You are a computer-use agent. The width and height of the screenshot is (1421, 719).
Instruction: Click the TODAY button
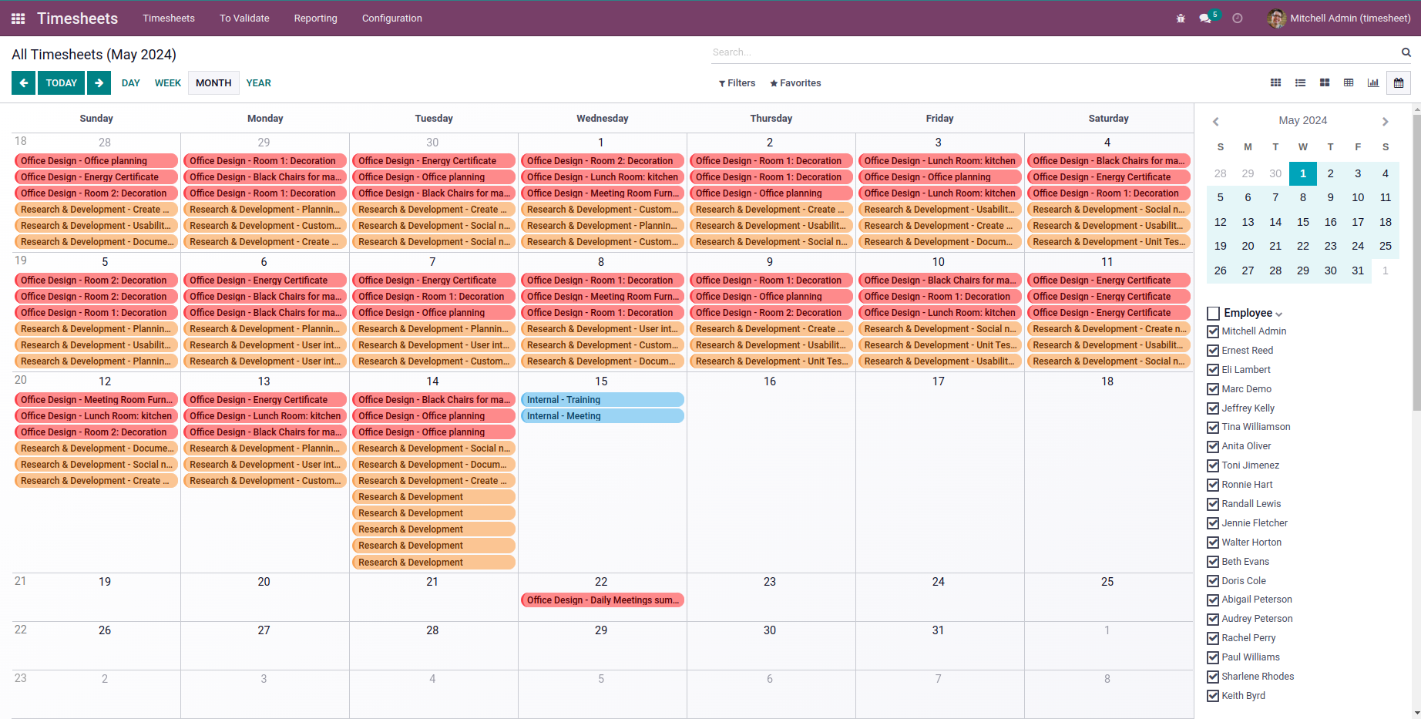click(62, 83)
